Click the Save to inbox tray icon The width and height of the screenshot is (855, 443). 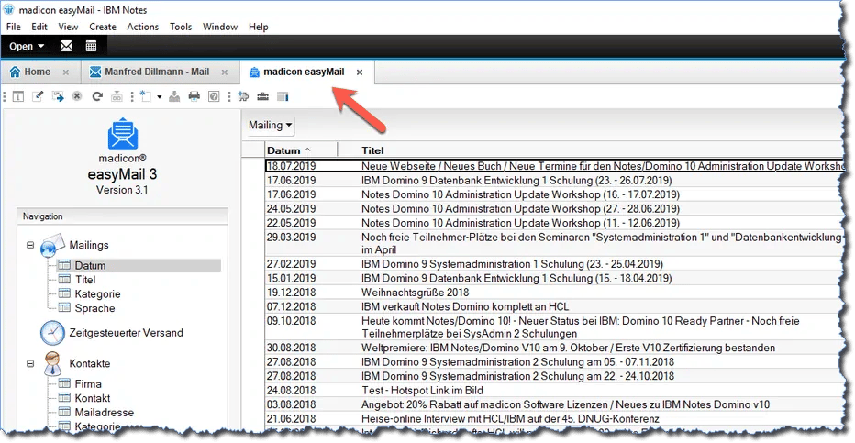click(174, 96)
